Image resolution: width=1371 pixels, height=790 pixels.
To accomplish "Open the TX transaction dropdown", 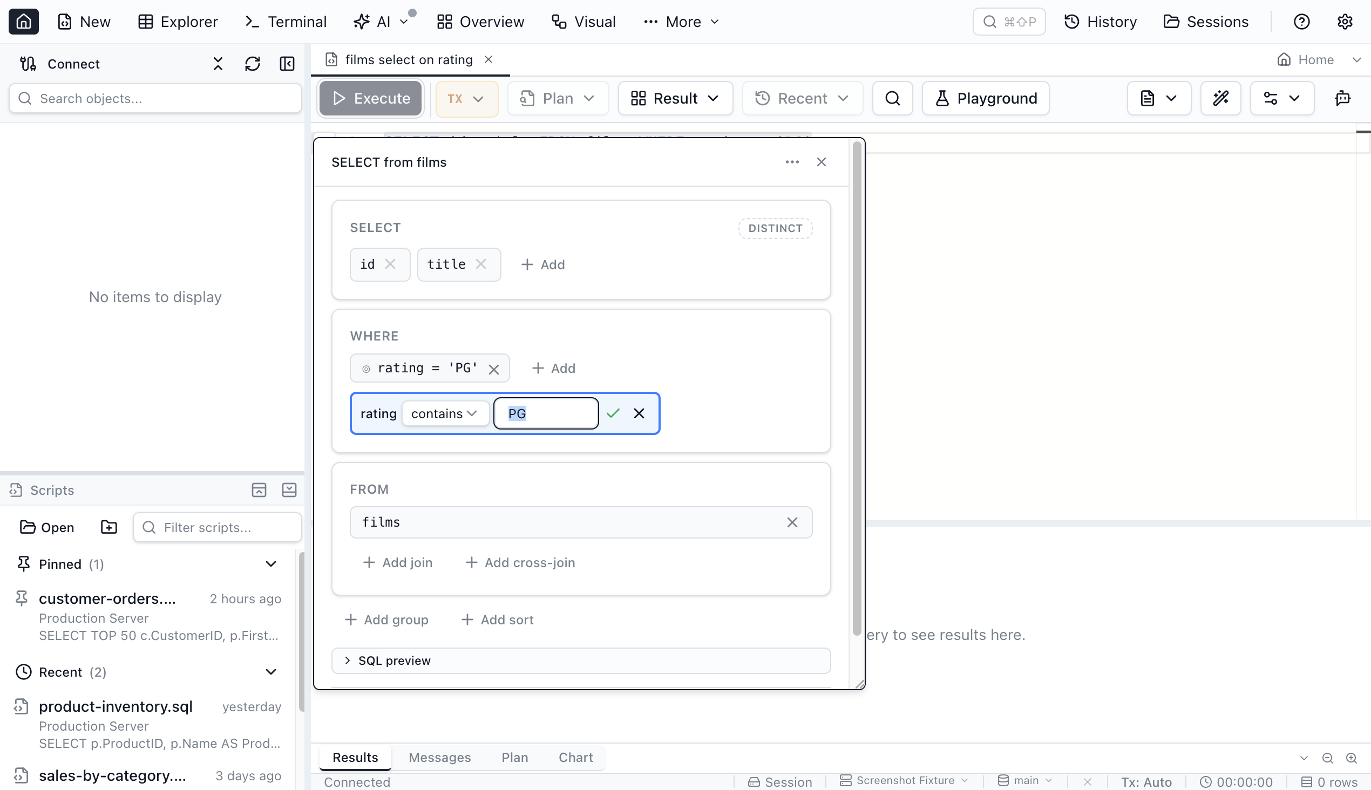I will coord(466,99).
